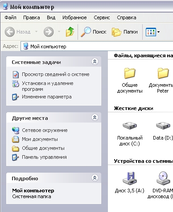The image size is (173, 212).
Task: Click Установка и удаление программ link
Action: [48, 86]
